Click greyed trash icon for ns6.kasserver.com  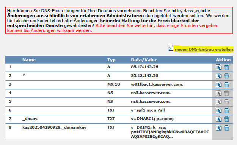click(226, 102)
